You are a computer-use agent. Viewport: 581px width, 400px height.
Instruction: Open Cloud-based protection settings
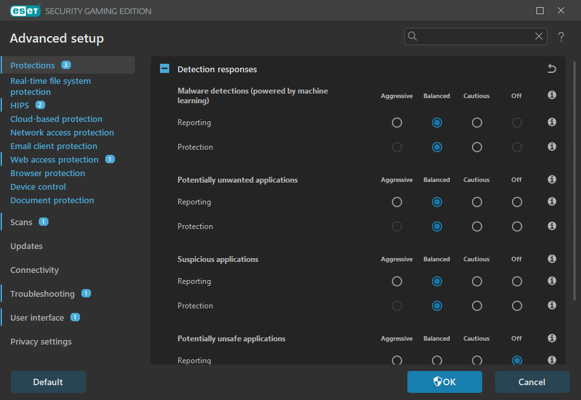56,119
